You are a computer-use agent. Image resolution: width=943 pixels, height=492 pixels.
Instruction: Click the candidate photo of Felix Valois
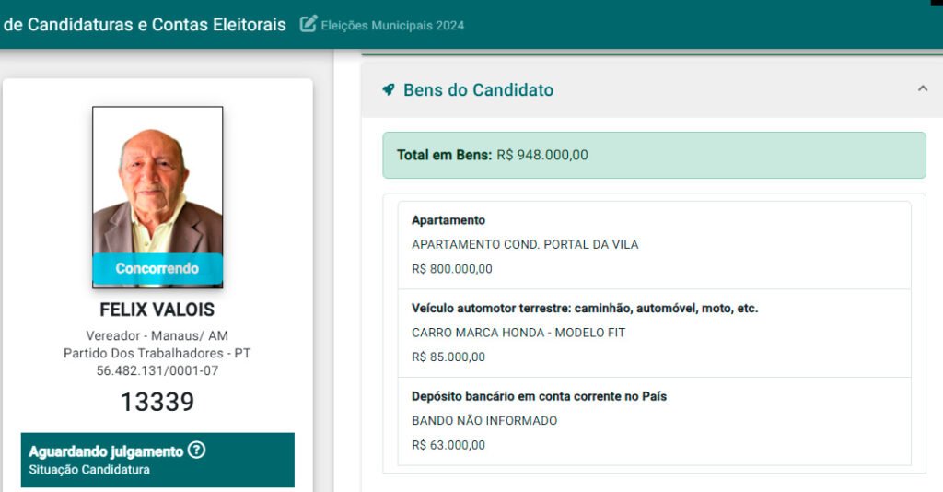157,184
